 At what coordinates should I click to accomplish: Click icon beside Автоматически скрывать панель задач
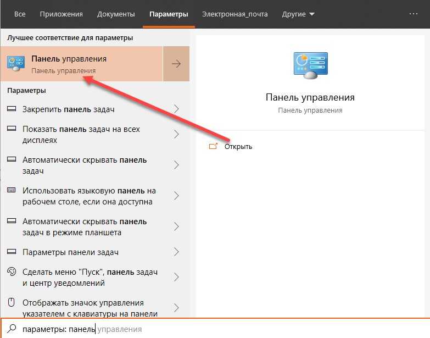pyautogui.click(x=12, y=159)
